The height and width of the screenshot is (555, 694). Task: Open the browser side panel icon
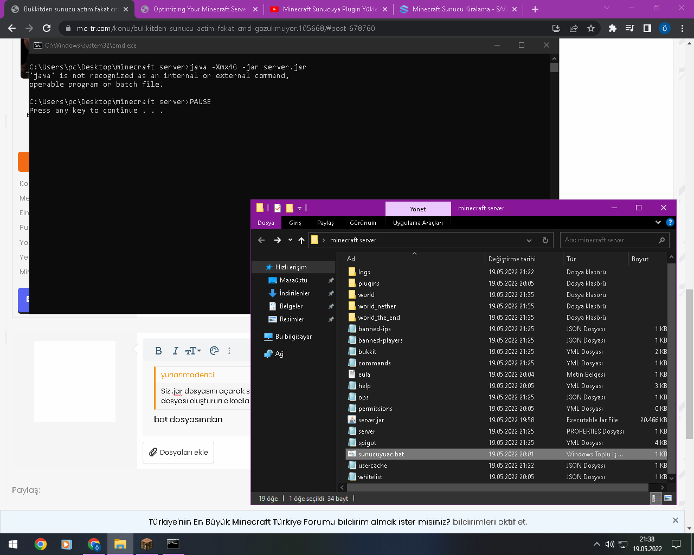pos(647,28)
